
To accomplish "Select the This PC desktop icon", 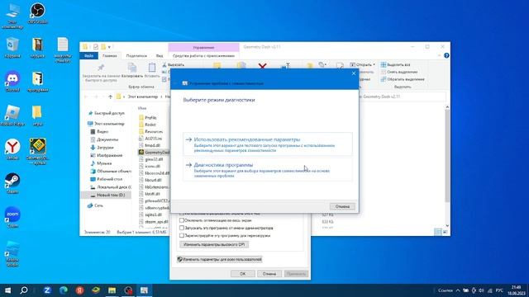I will pyautogui.click(x=12, y=16).
